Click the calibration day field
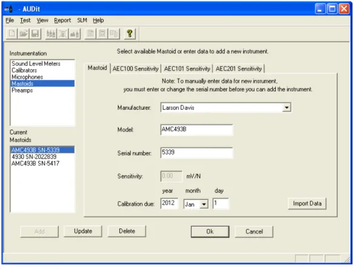 [221, 204]
